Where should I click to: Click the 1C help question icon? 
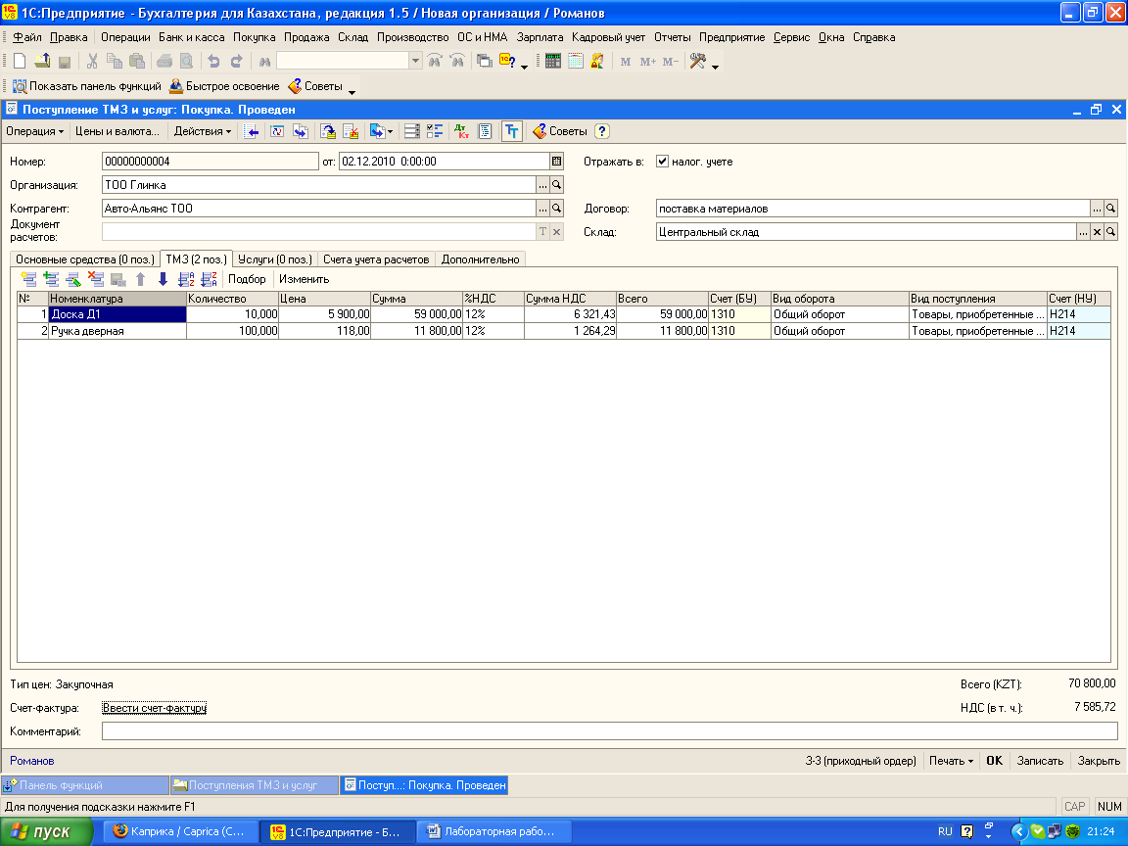507,62
